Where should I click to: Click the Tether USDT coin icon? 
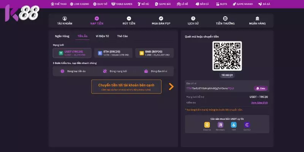coord(61,53)
